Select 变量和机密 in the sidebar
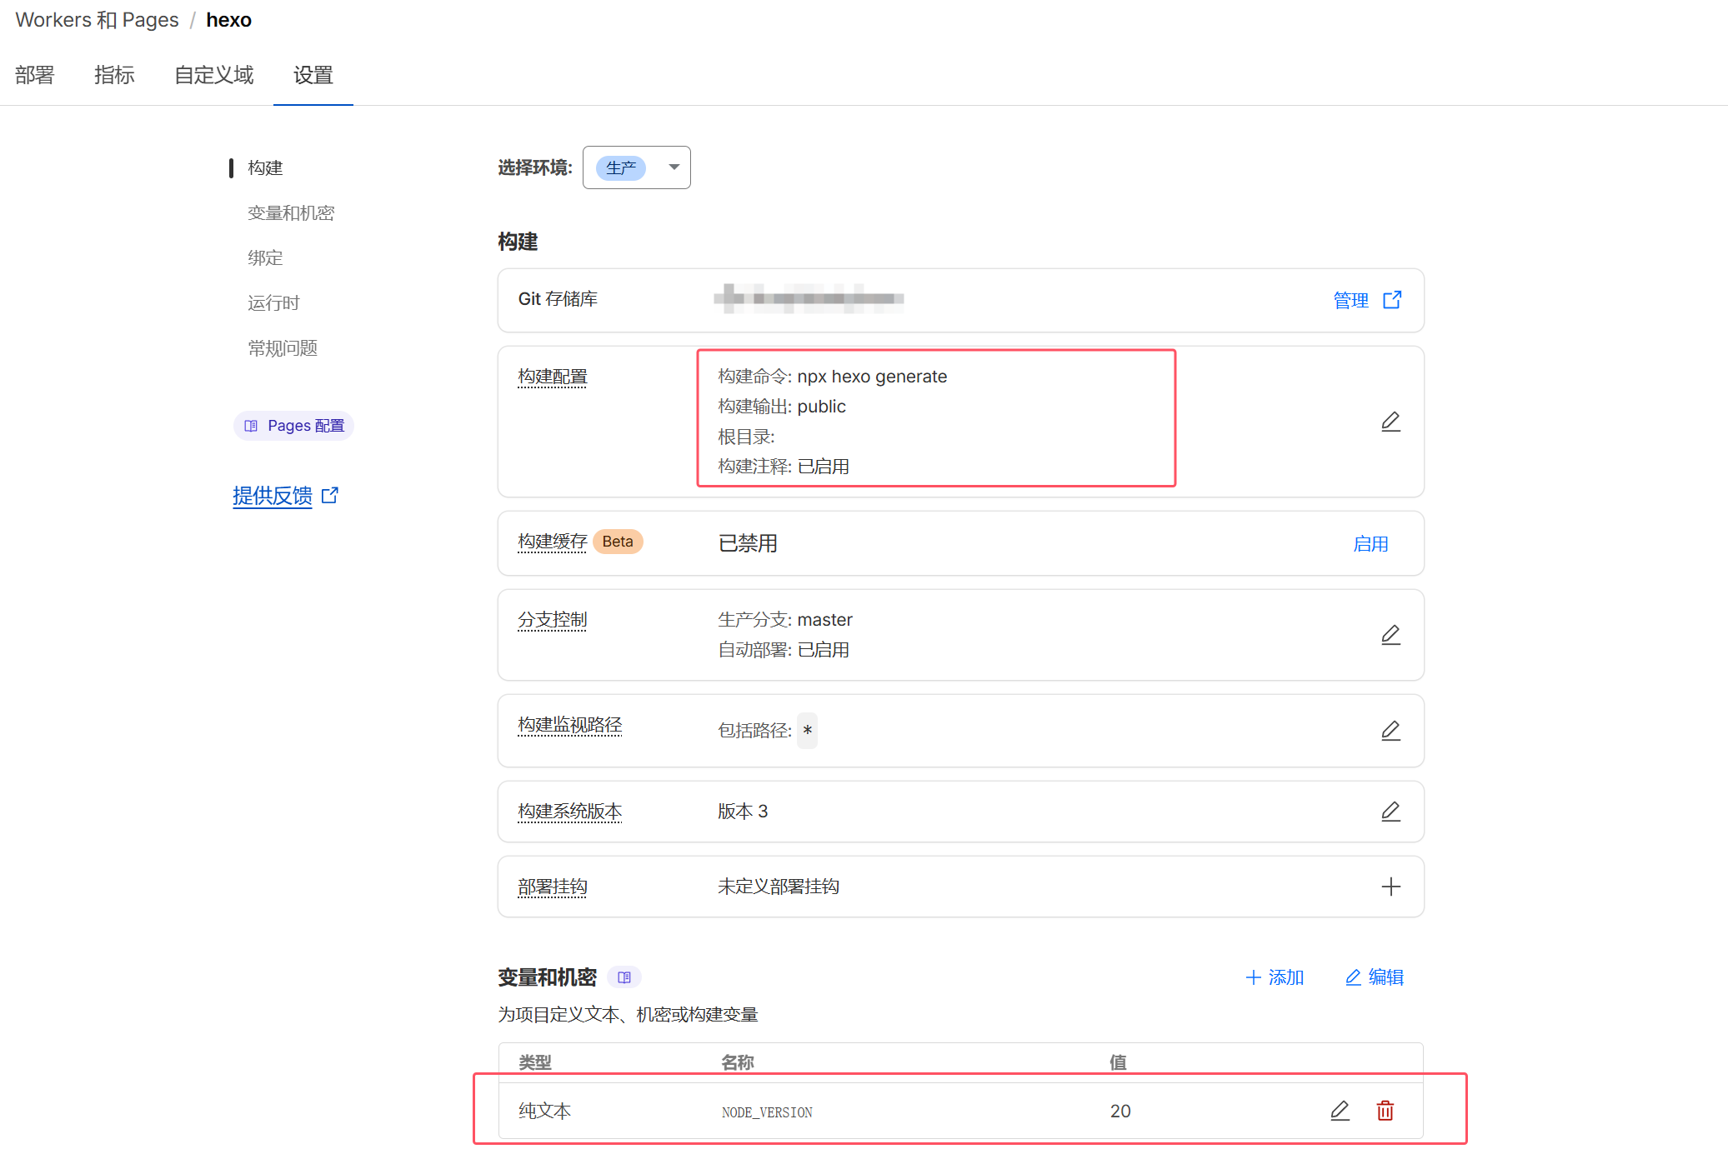 tap(290, 212)
